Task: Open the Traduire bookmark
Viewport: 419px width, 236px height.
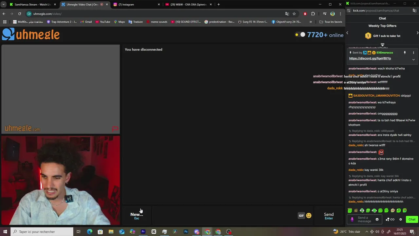Action: click(136, 22)
